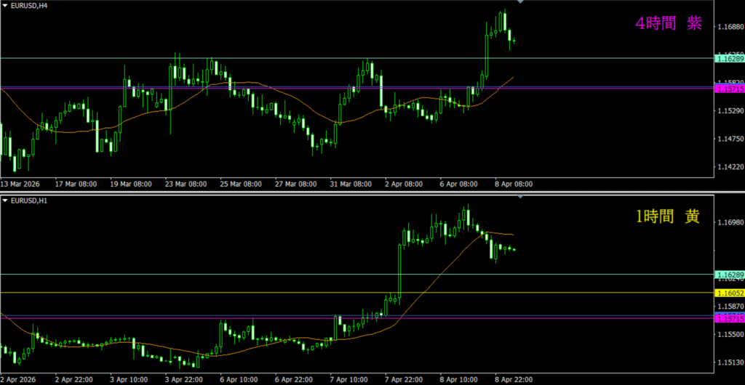Click the green 1.16289 price tag on H4 chart
The height and width of the screenshot is (385, 745).
(x=729, y=57)
